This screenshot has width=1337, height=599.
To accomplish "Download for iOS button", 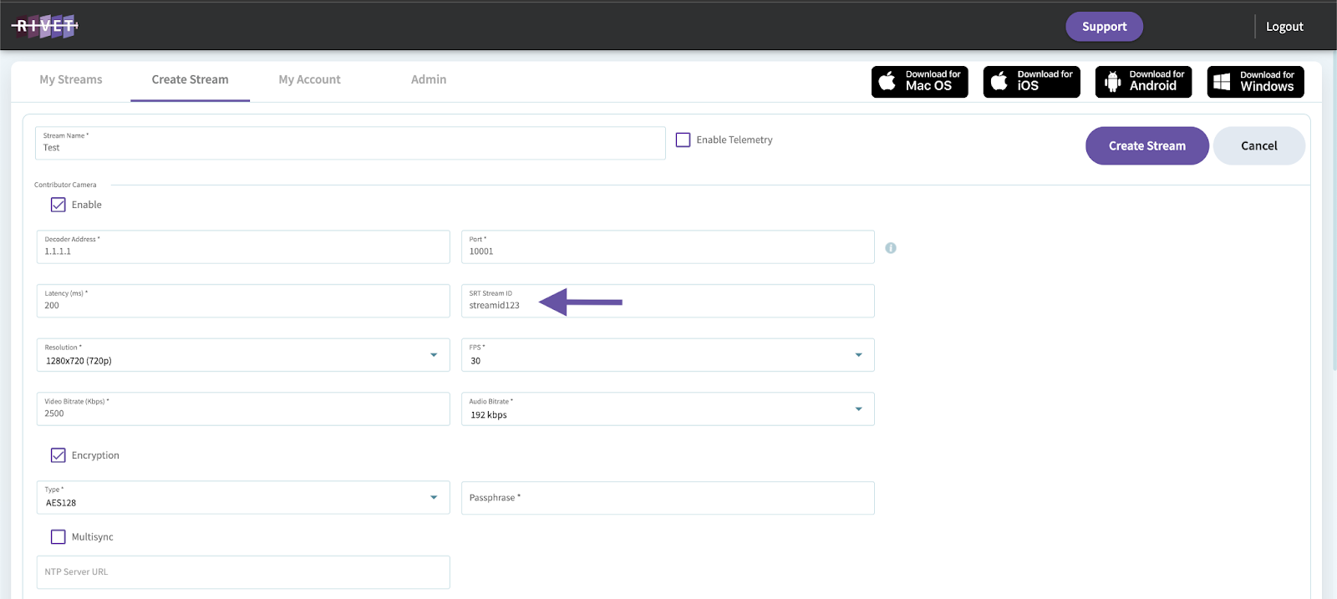I will (x=1031, y=82).
